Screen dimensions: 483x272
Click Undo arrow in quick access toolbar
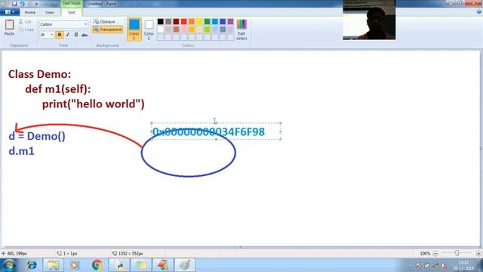22,4
